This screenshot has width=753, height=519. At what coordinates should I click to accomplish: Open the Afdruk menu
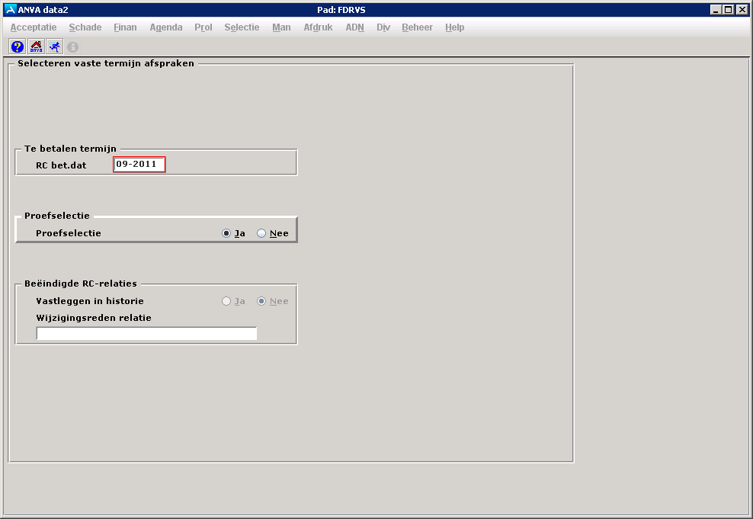coord(319,27)
